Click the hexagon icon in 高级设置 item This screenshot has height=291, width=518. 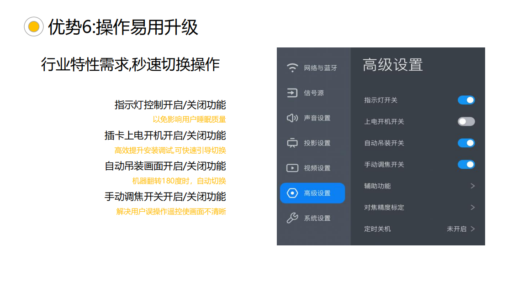click(x=292, y=193)
